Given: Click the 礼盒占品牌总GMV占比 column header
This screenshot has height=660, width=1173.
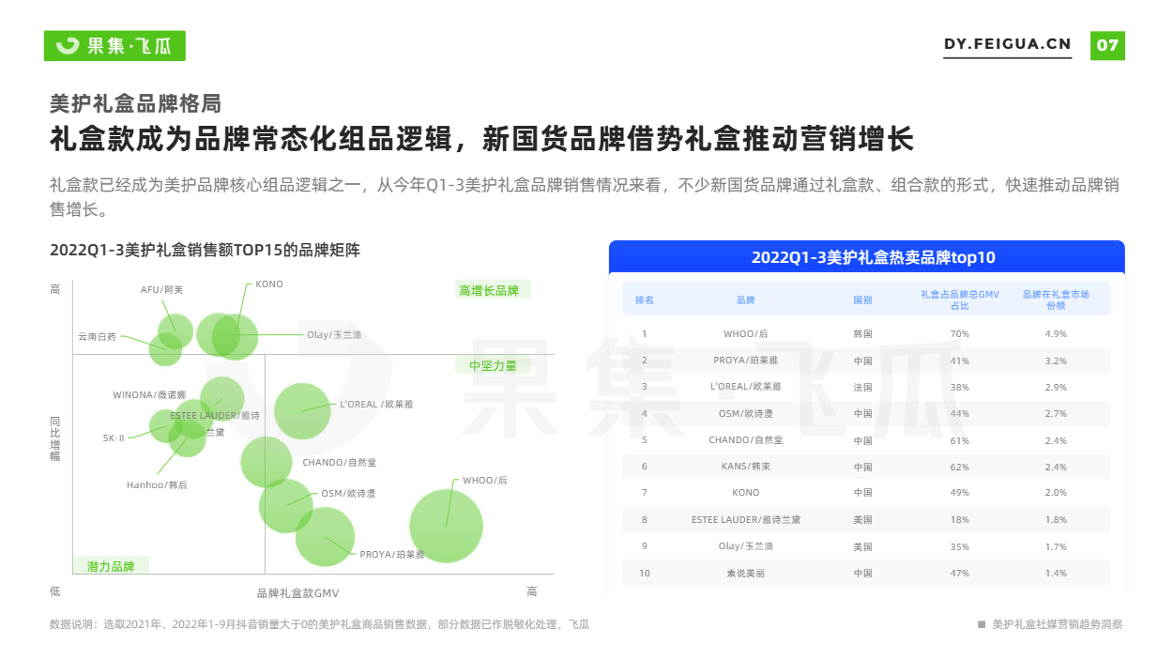Looking at the screenshot, I should coord(960,300).
